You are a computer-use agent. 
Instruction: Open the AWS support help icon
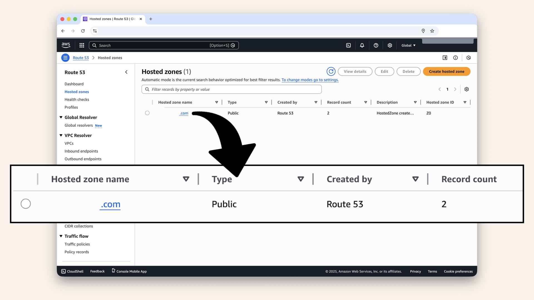coord(376,45)
